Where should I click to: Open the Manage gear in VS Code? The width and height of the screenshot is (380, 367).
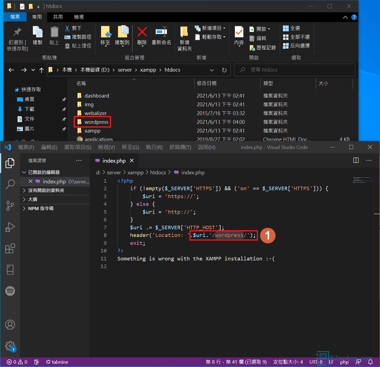tap(10, 346)
